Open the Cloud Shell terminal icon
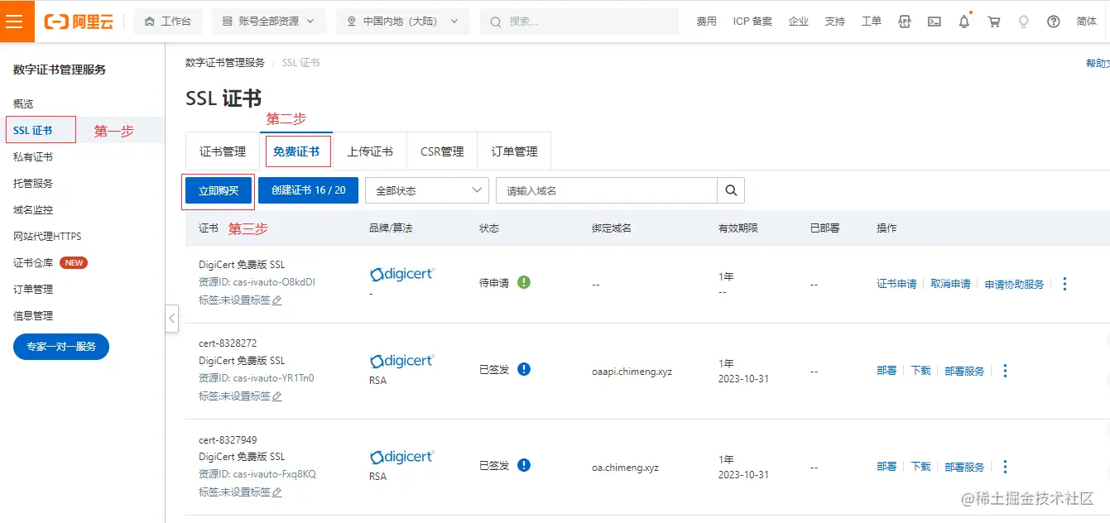 [x=935, y=22]
